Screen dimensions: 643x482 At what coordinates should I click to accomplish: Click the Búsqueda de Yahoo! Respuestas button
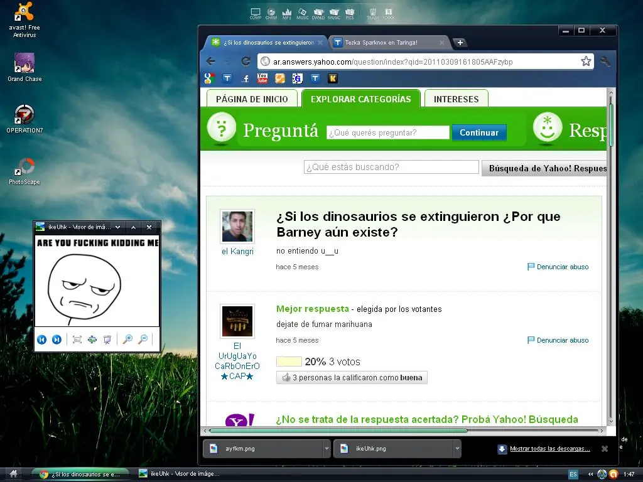pos(544,168)
